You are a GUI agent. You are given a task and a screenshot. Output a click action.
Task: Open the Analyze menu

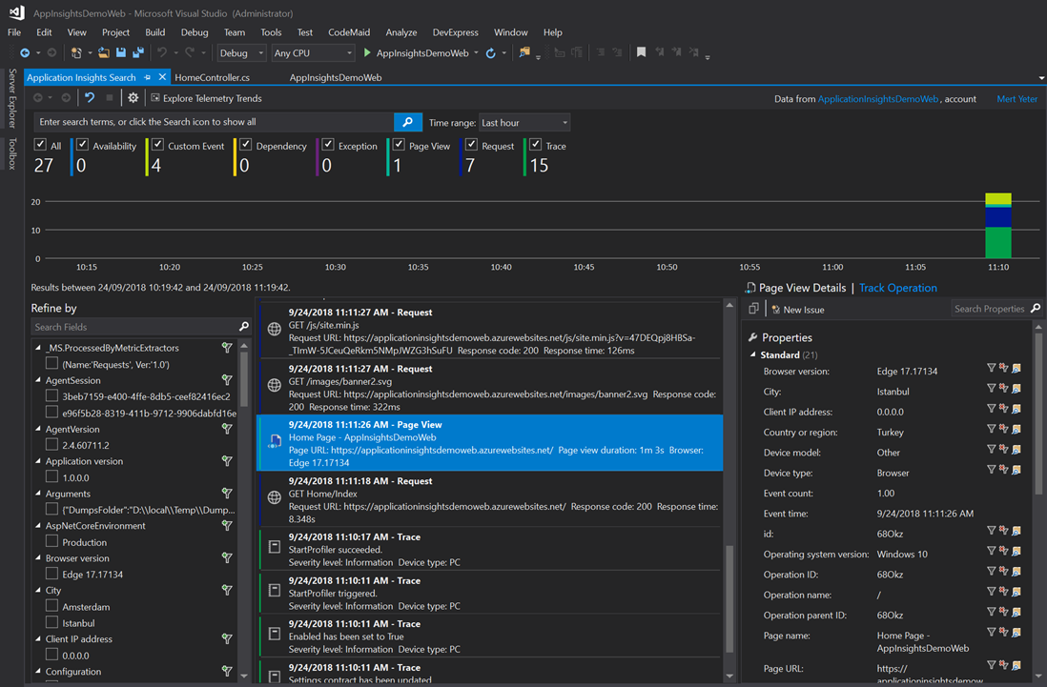click(400, 32)
